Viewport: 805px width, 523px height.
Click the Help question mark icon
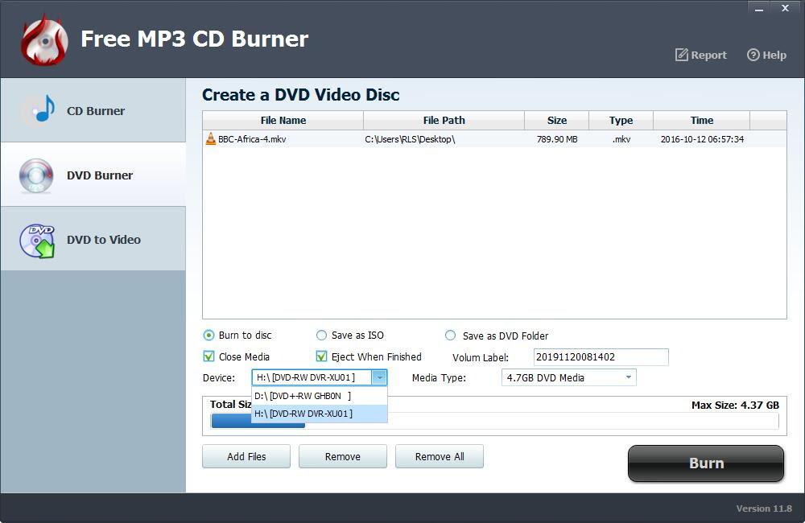[x=753, y=55]
